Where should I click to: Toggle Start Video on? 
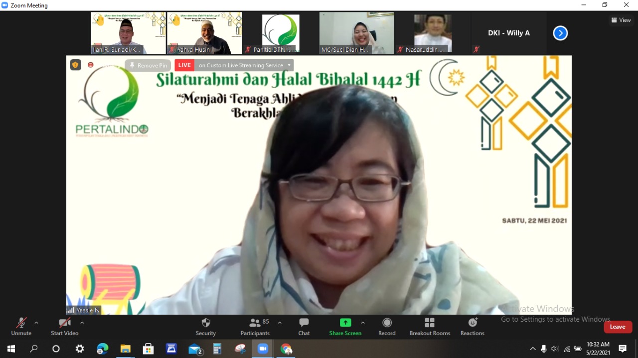pyautogui.click(x=64, y=327)
